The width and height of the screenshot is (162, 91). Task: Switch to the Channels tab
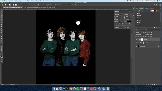[142, 30]
